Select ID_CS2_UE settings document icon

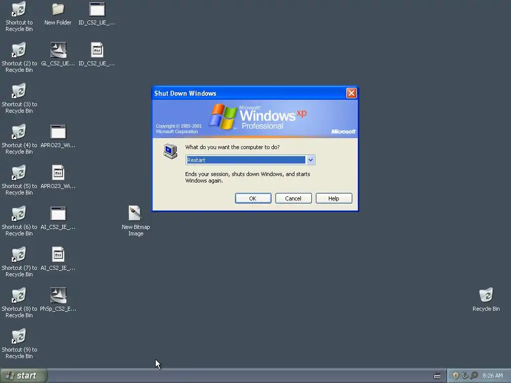[x=97, y=54]
